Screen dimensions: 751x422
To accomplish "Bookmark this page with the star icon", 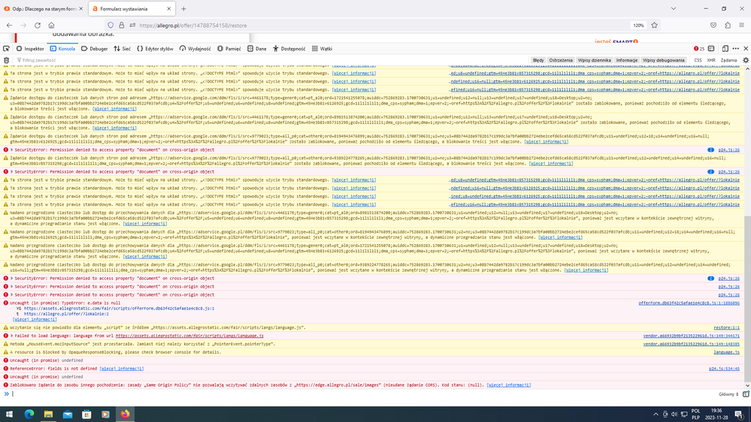I will [x=654, y=26].
